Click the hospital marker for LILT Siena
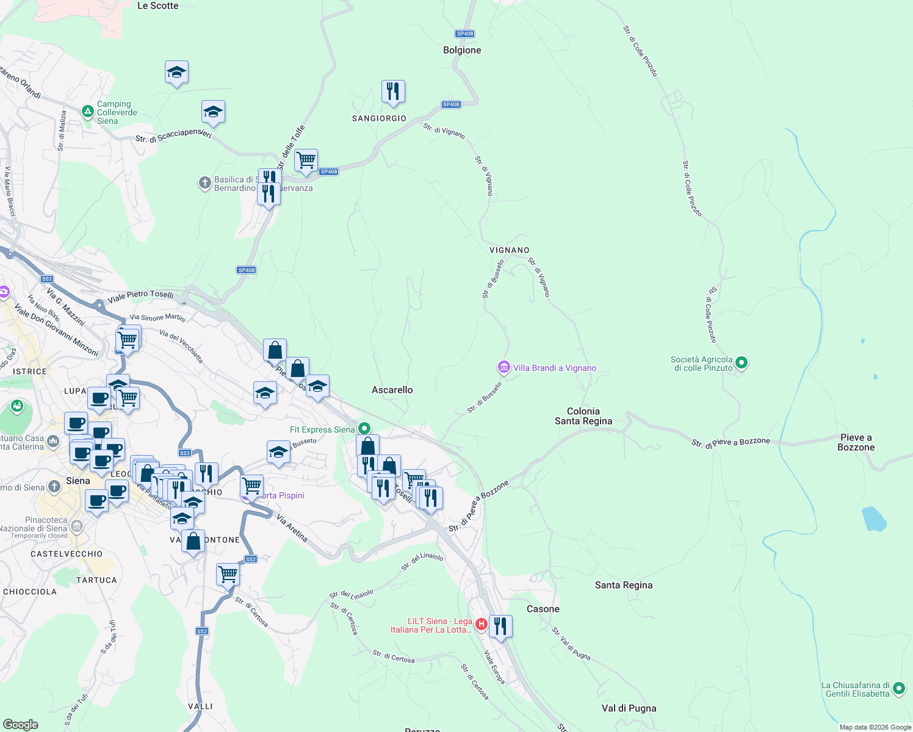 tap(482, 623)
